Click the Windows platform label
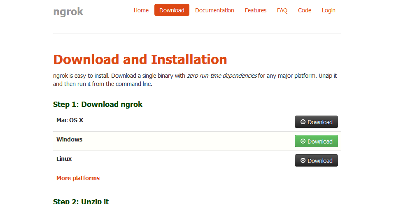This screenshot has height=204, width=415. coord(69,139)
